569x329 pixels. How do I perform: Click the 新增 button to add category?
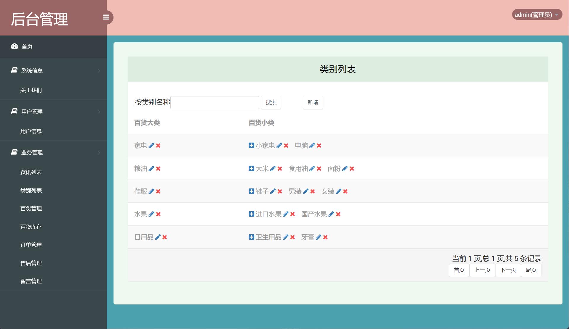point(313,102)
